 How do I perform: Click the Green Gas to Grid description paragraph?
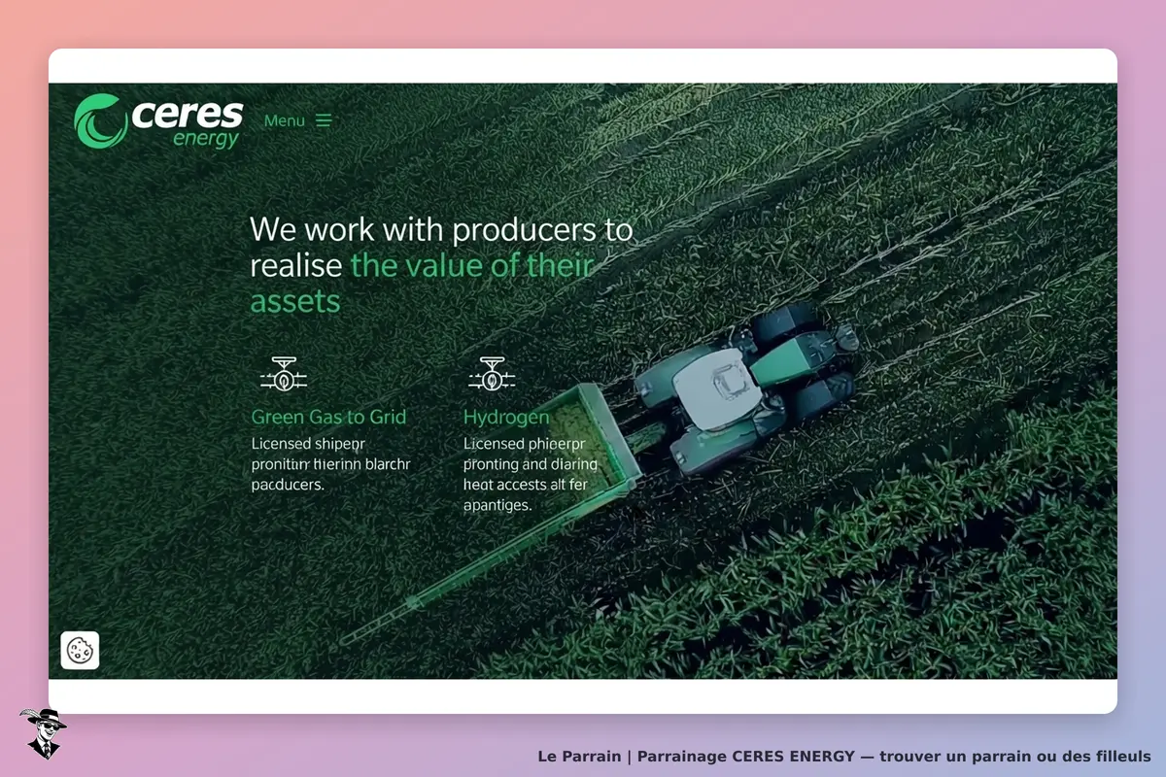pyautogui.click(x=331, y=464)
